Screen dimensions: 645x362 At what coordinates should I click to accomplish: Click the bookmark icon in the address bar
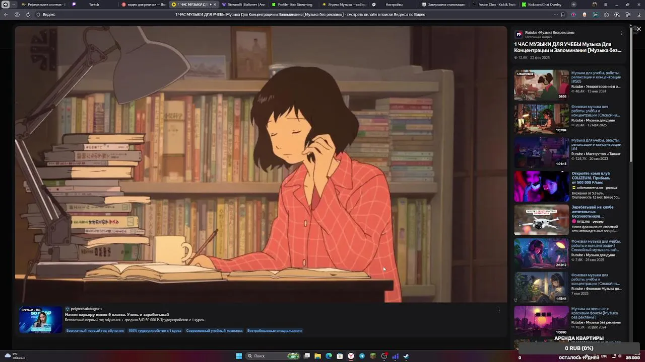tap(563, 15)
